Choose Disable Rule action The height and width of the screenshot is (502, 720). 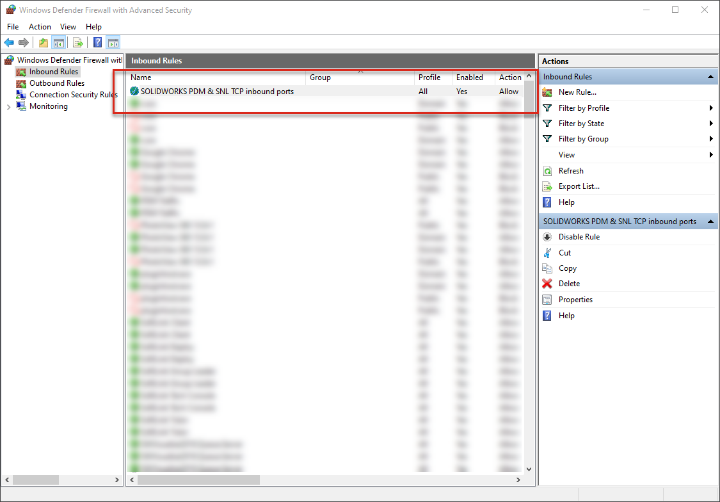point(579,237)
